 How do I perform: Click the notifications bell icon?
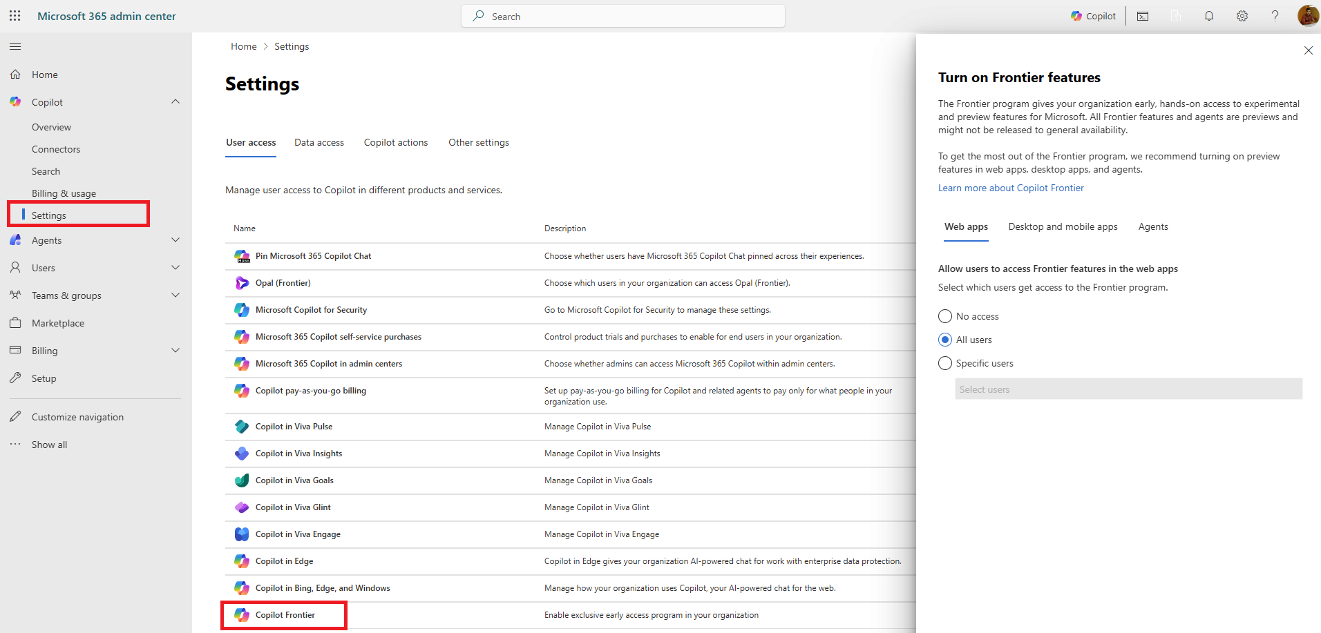(x=1208, y=16)
